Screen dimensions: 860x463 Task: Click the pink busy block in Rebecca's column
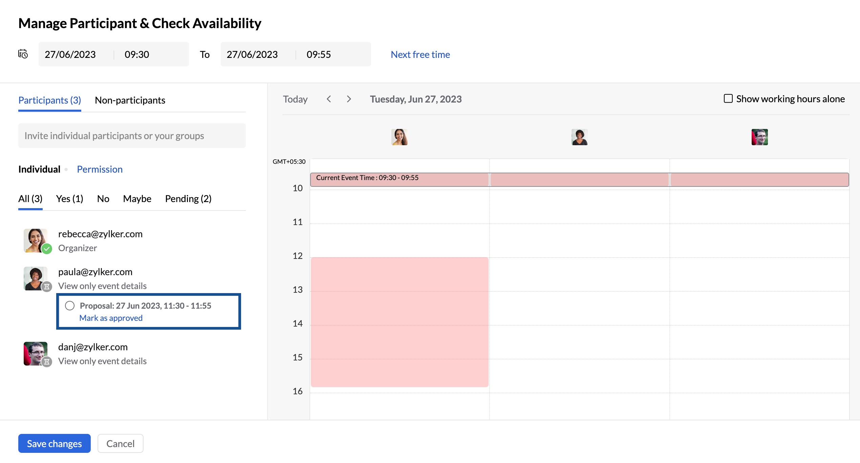pos(400,322)
